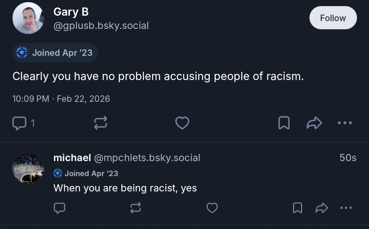Bookmark Gary B's post
Screen dimensions: 369x229
(x=284, y=123)
